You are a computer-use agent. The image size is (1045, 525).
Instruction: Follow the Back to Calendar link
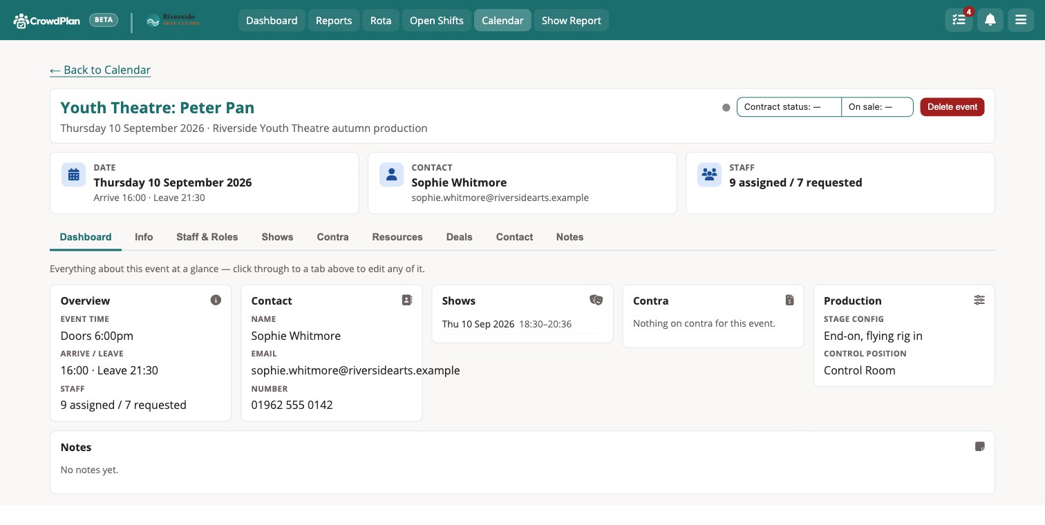pyautogui.click(x=100, y=70)
